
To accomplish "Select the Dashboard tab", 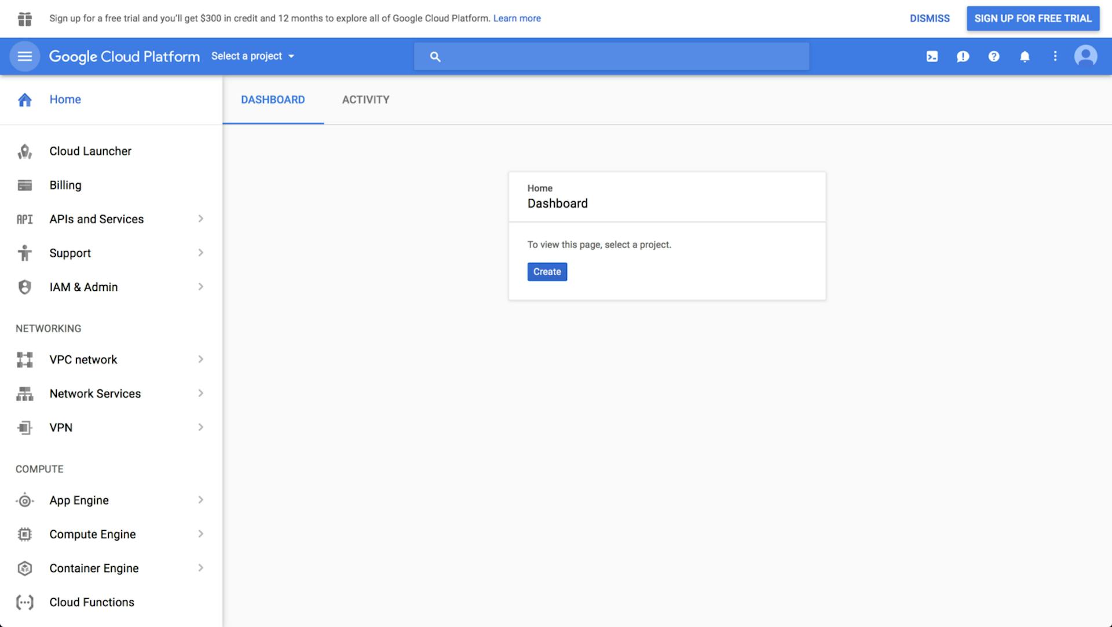I will [273, 99].
